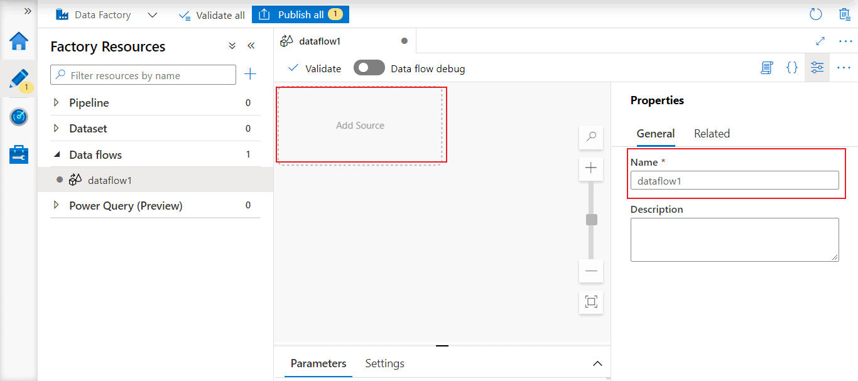Screen dimensions: 858x381
Task: Open the Home hub icon
Action: coord(19,41)
